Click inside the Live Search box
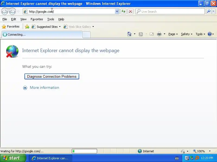The height and width of the screenshot is (162, 217). click(170, 12)
